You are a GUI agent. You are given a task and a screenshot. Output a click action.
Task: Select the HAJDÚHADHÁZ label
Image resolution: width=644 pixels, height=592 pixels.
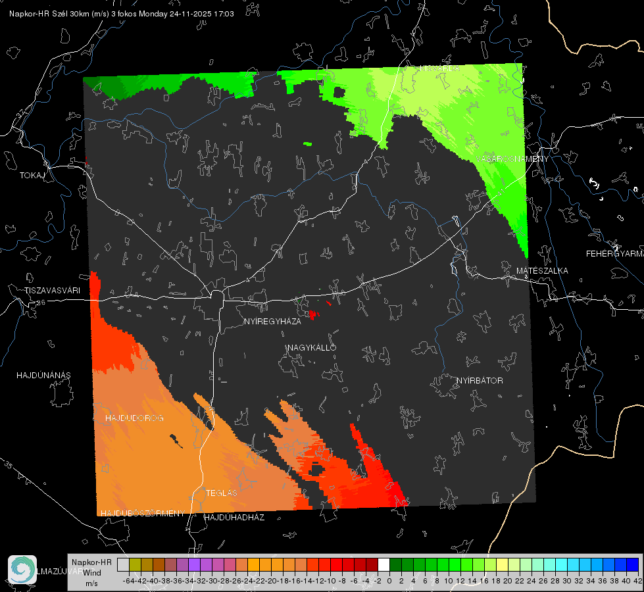coord(234,518)
